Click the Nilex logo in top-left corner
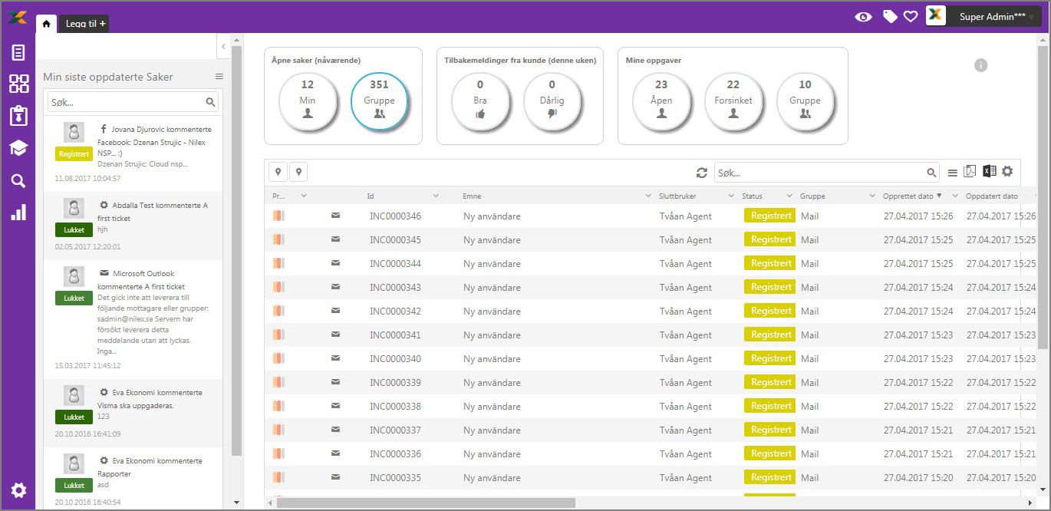The height and width of the screenshot is (511, 1051). pos(18,17)
